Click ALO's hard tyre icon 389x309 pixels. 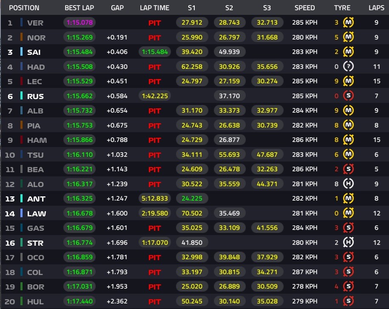(x=348, y=184)
